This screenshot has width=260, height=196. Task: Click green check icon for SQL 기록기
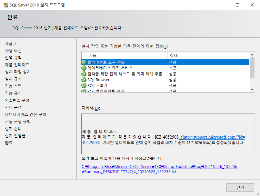click(84, 85)
